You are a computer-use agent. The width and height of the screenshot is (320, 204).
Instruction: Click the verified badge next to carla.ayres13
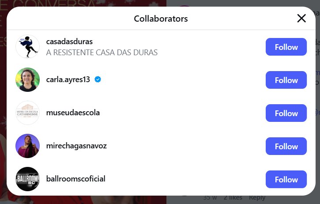click(98, 79)
